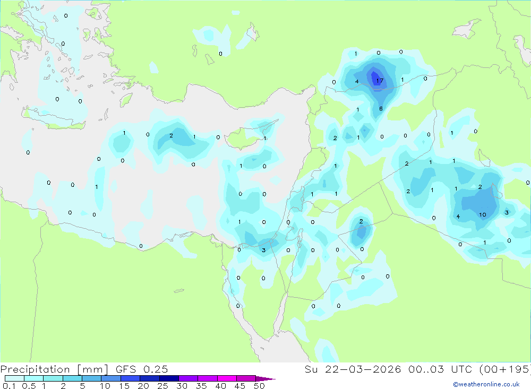
Task: Click legend swatch between 35 and 40
Action: (x=208, y=378)
